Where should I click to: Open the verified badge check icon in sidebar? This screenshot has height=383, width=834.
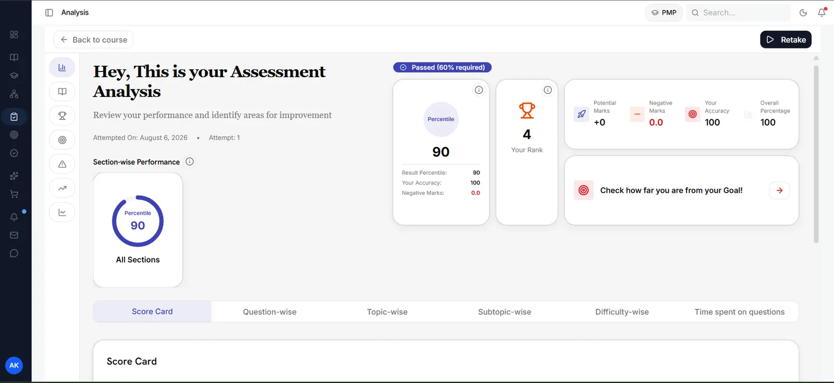(x=14, y=153)
